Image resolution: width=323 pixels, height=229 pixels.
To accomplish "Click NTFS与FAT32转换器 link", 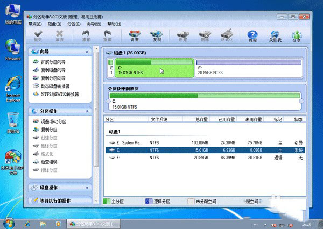I will point(59,94).
